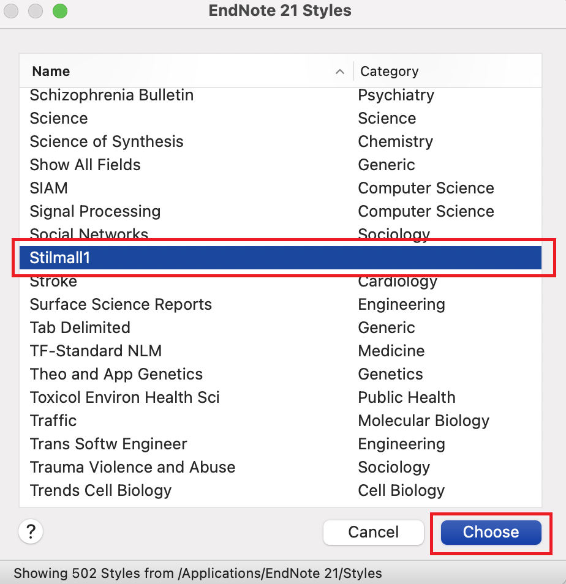Cancel the style selection dialog
The image size is (566, 584).
(x=373, y=532)
